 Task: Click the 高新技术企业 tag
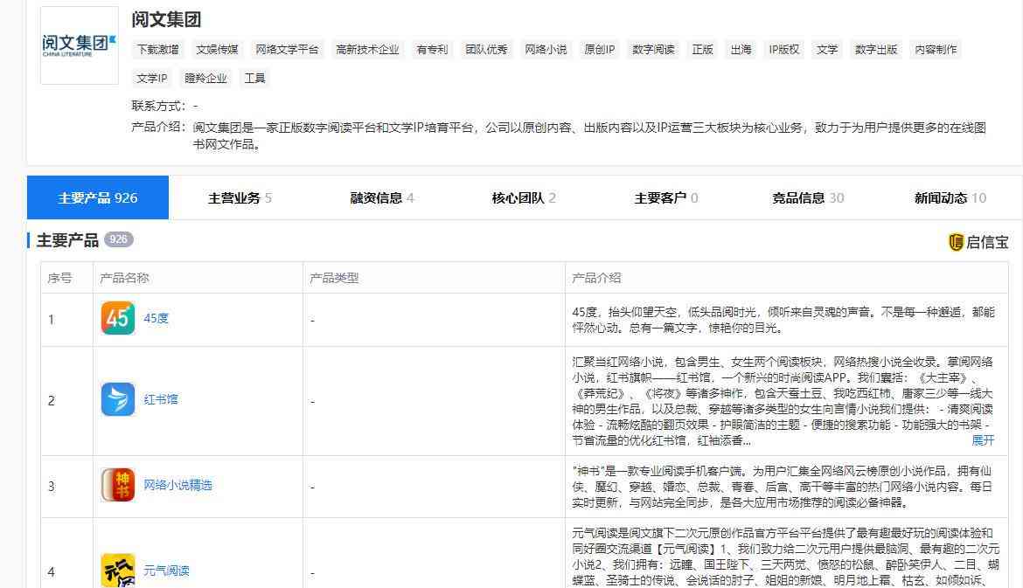(367, 50)
